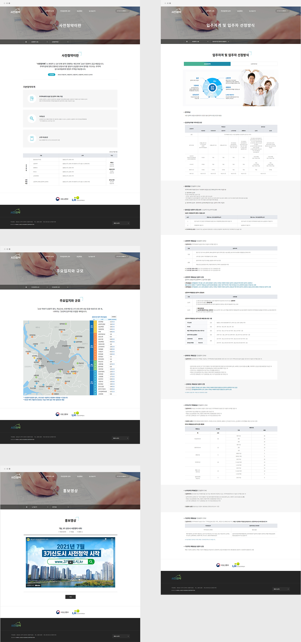Image resolution: width=301 pixels, height=642 pixels.
Task: Click the document icon in the 무주택세대구성원 card
Action: (32, 99)
